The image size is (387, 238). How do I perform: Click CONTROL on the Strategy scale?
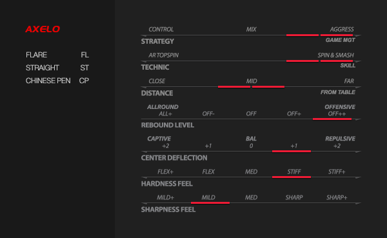click(x=161, y=30)
